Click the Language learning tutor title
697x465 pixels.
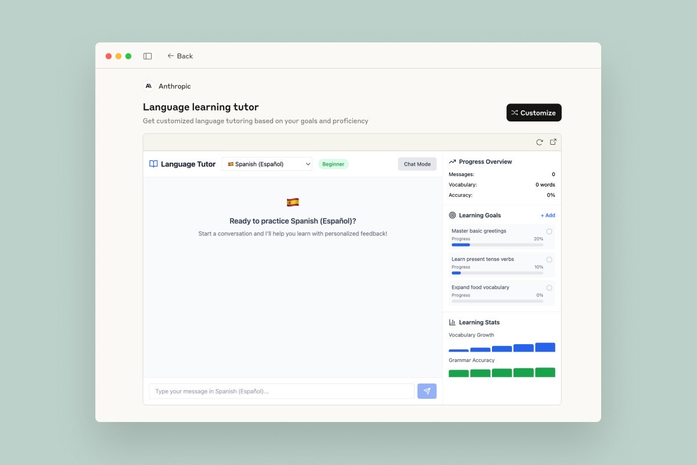[201, 107]
